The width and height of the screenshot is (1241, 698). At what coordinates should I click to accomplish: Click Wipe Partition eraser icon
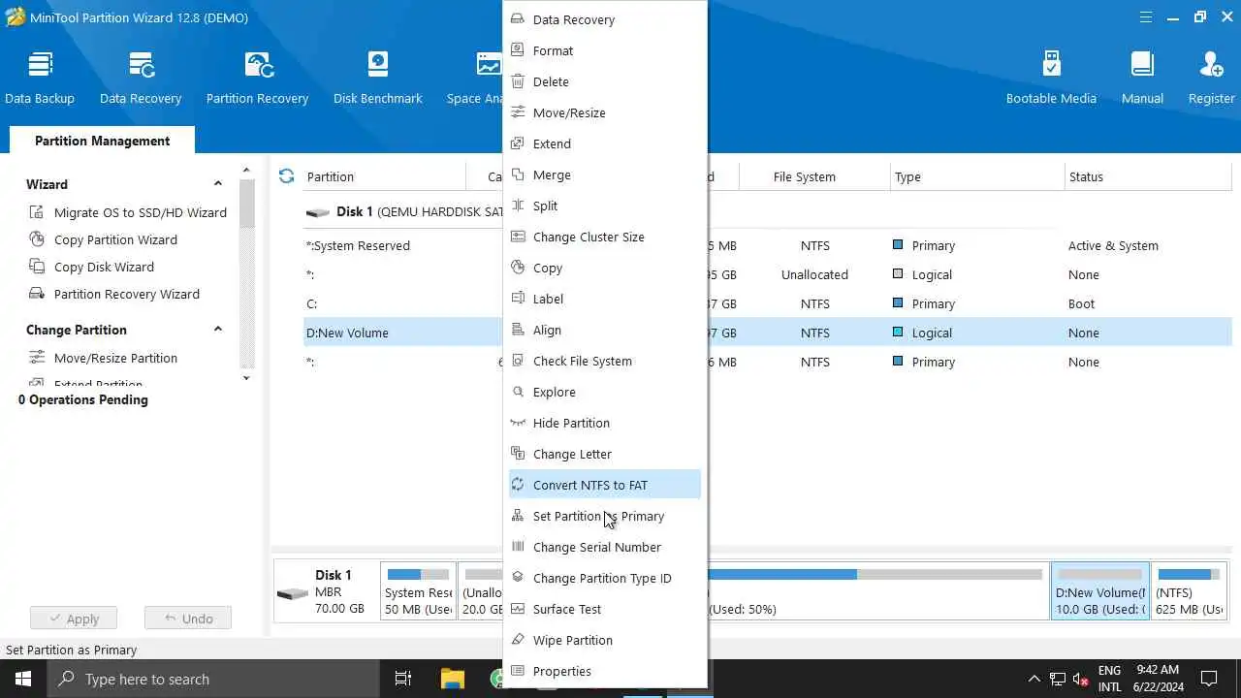click(518, 640)
